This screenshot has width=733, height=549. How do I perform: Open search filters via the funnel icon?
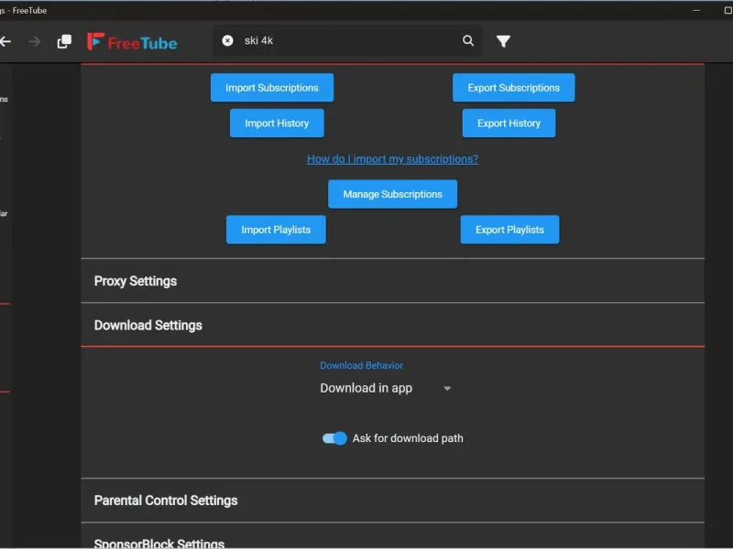[503, 41]
